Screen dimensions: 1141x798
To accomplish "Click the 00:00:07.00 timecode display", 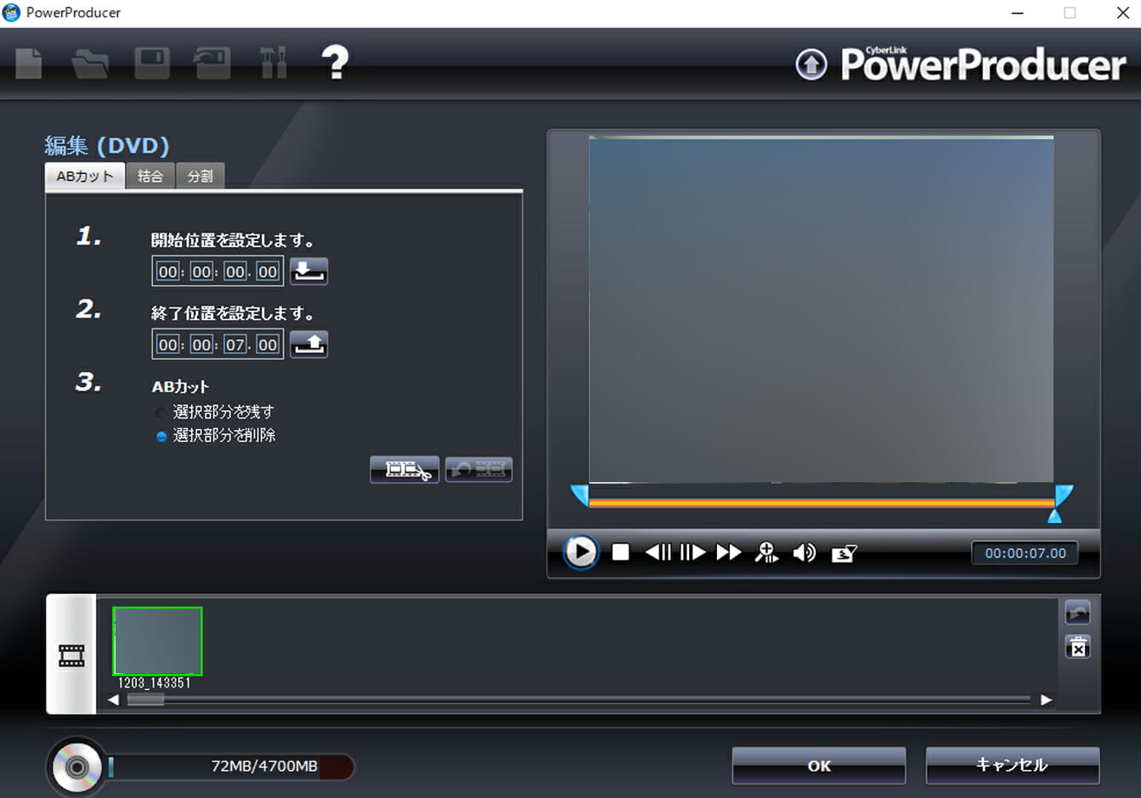I will [x=1025, y=554].
